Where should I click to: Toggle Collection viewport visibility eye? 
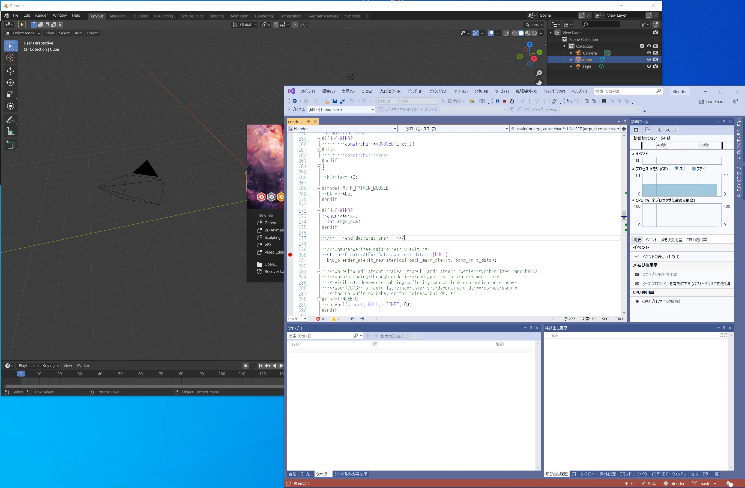(649, 46)
